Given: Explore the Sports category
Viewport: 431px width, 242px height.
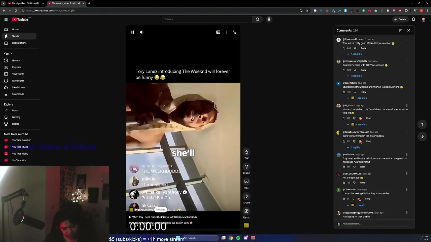Looking at the screenshot, I should pyautogui.click(x=19, y=124).
